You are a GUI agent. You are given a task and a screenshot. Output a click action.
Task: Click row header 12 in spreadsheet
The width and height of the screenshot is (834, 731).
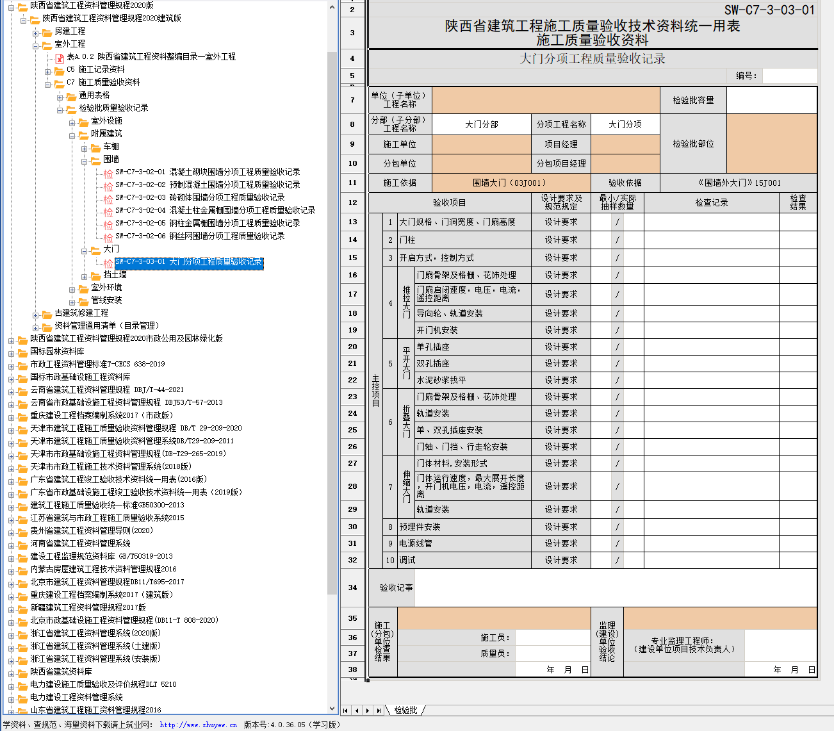click(352, 202)
